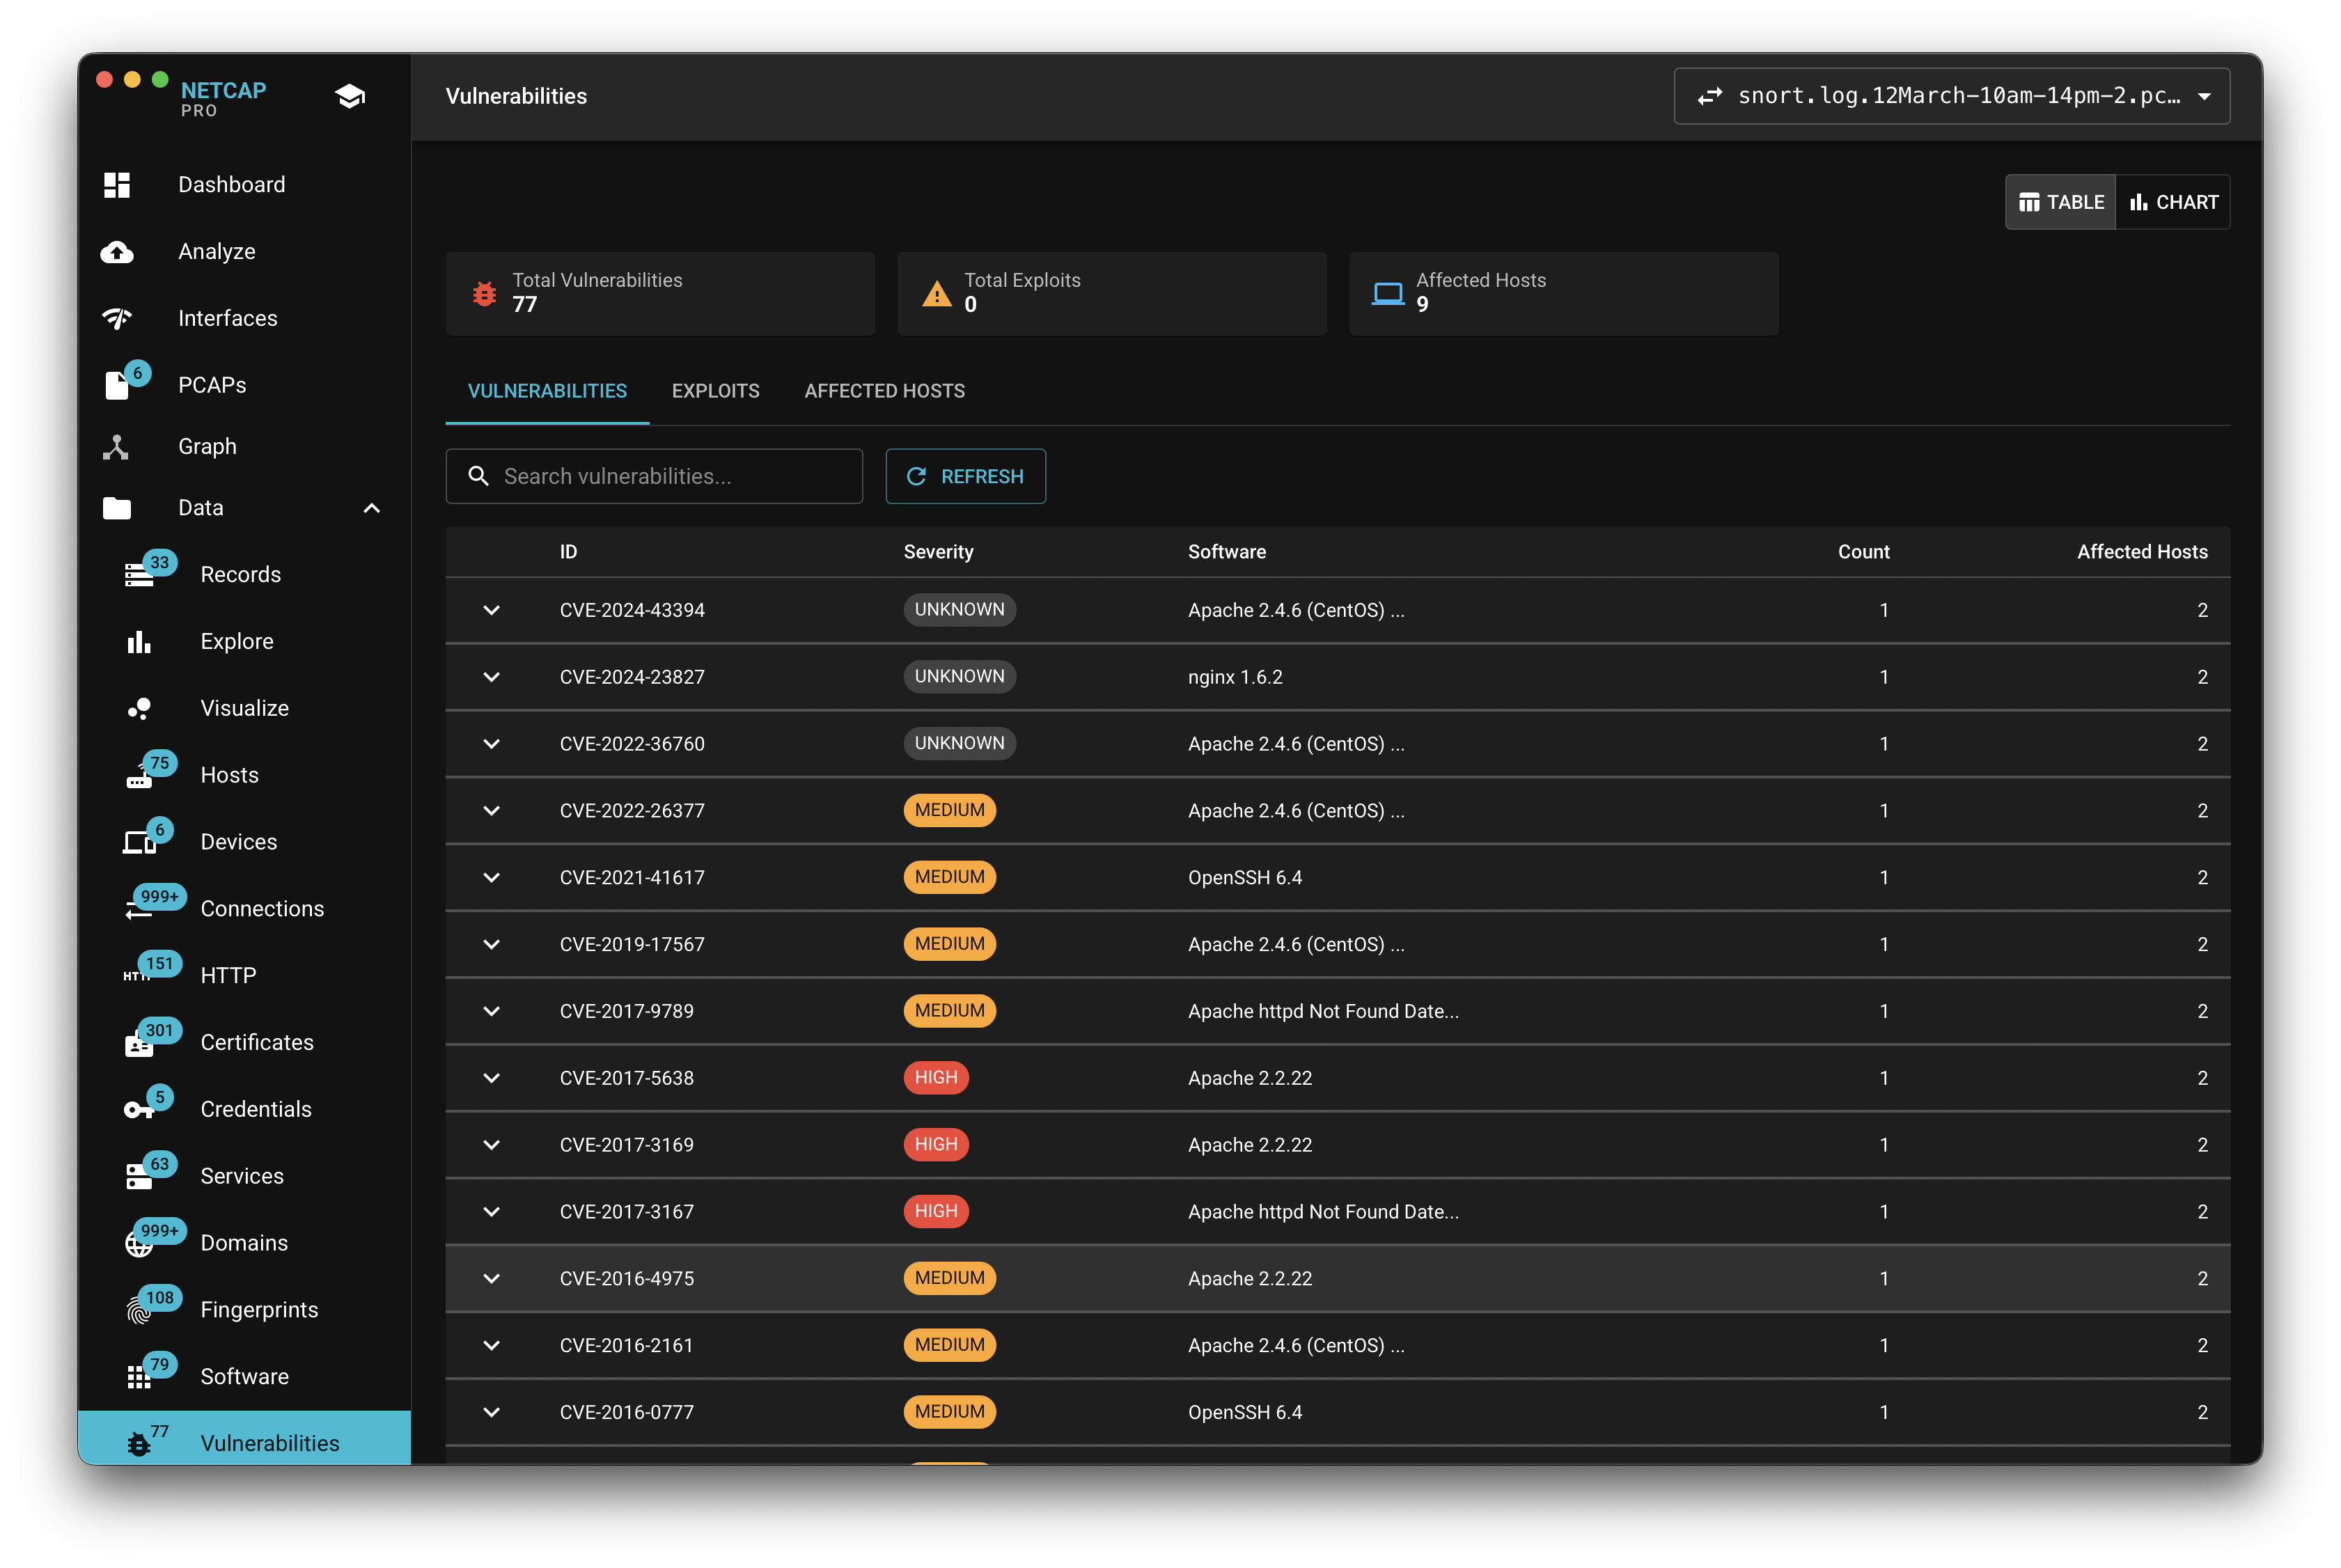
Task: Expand row CVE-2016-0777
Action: [492, 1413]
